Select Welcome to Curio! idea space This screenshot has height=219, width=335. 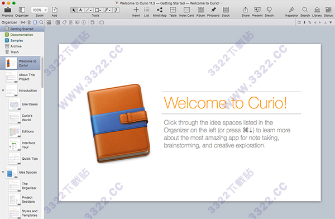click(x=20, y=63)
